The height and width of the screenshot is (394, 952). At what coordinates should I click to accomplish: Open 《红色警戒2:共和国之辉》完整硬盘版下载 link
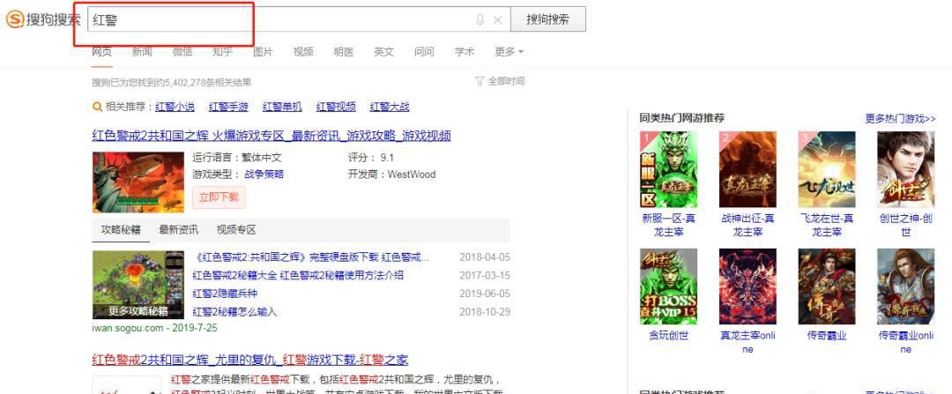point(311,257)
